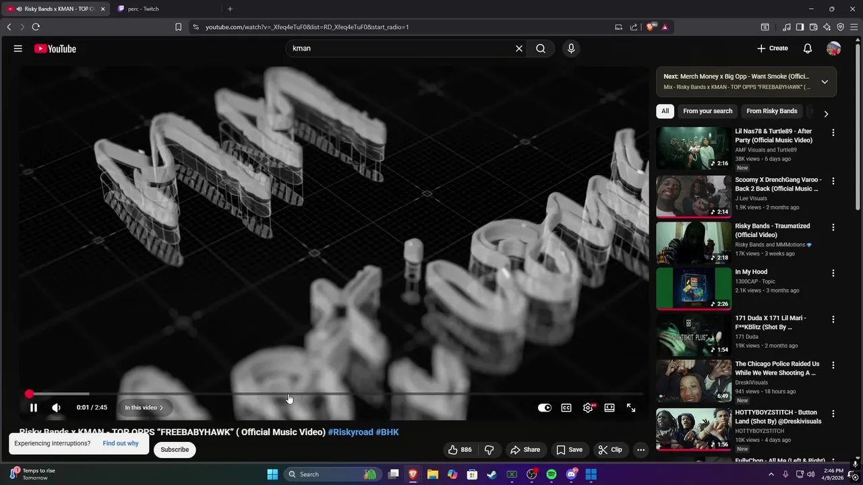863x485 pixels.
Task: Enter full screen mode
Action: (631, 408)
